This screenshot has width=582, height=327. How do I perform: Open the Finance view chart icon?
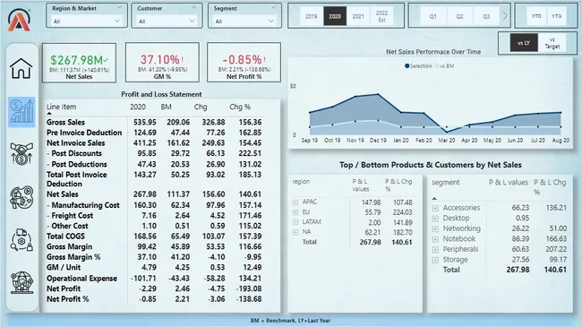[x=21, y=112]
